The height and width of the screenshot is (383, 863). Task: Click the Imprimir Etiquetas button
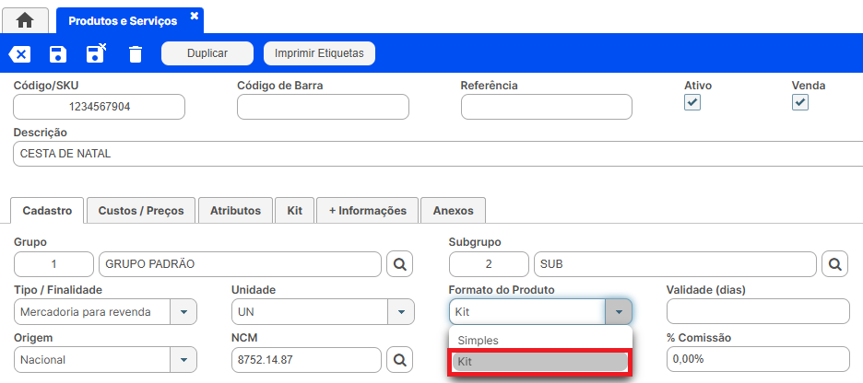[319, 53]
